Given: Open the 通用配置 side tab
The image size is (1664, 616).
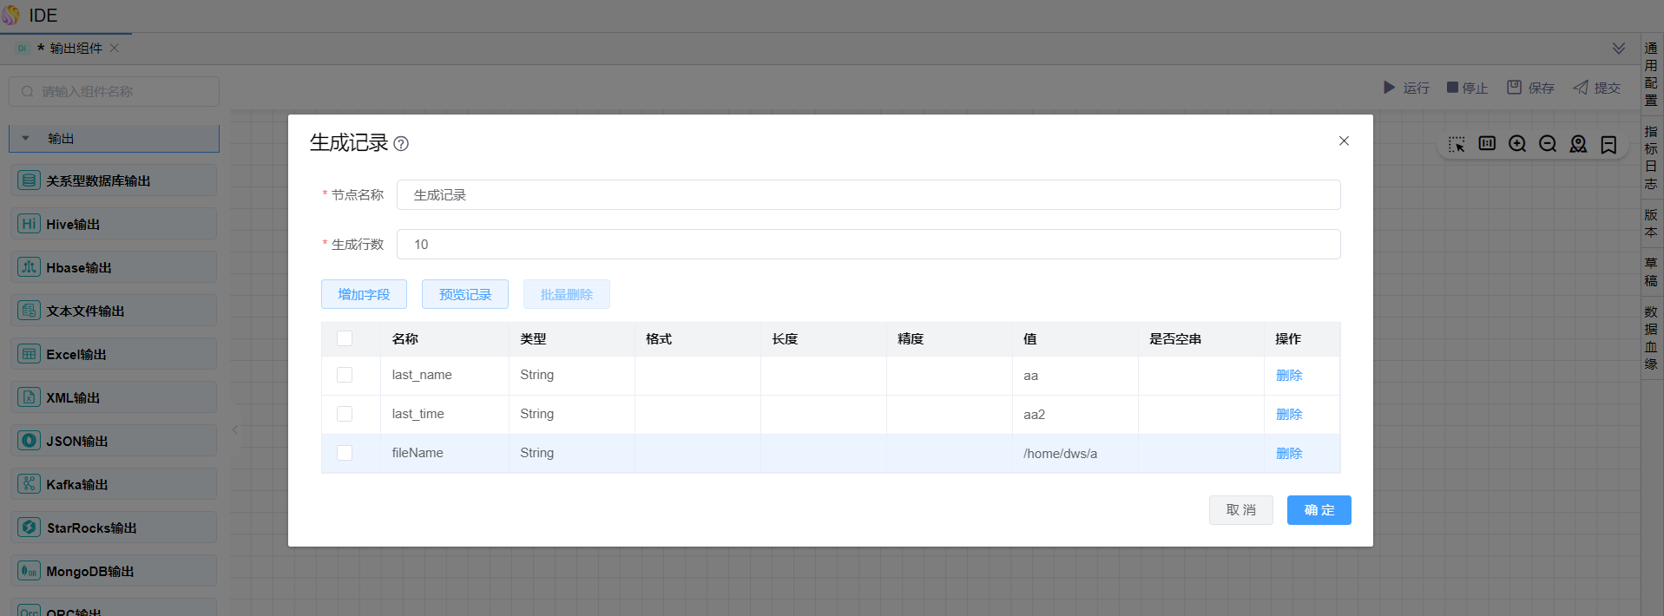Looking at the screenshot, I should [1651, 74].
